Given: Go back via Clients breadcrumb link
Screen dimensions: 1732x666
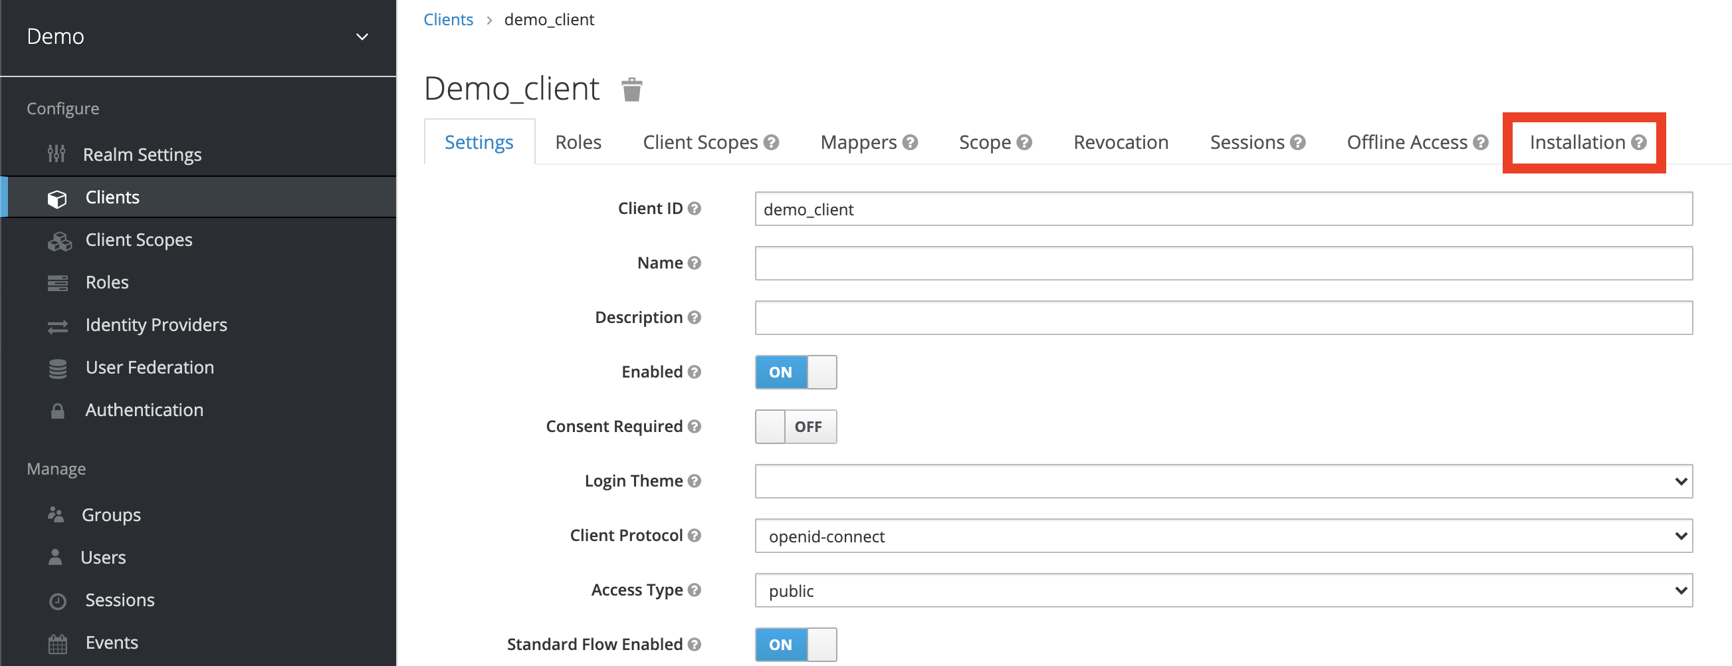Looking at the screenshot, I should tap(449, 19).
